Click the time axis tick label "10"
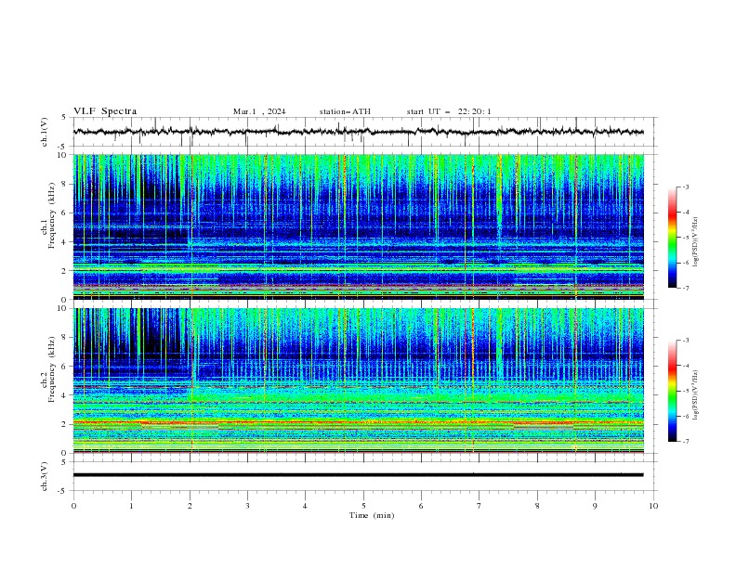 coord(653,506)
